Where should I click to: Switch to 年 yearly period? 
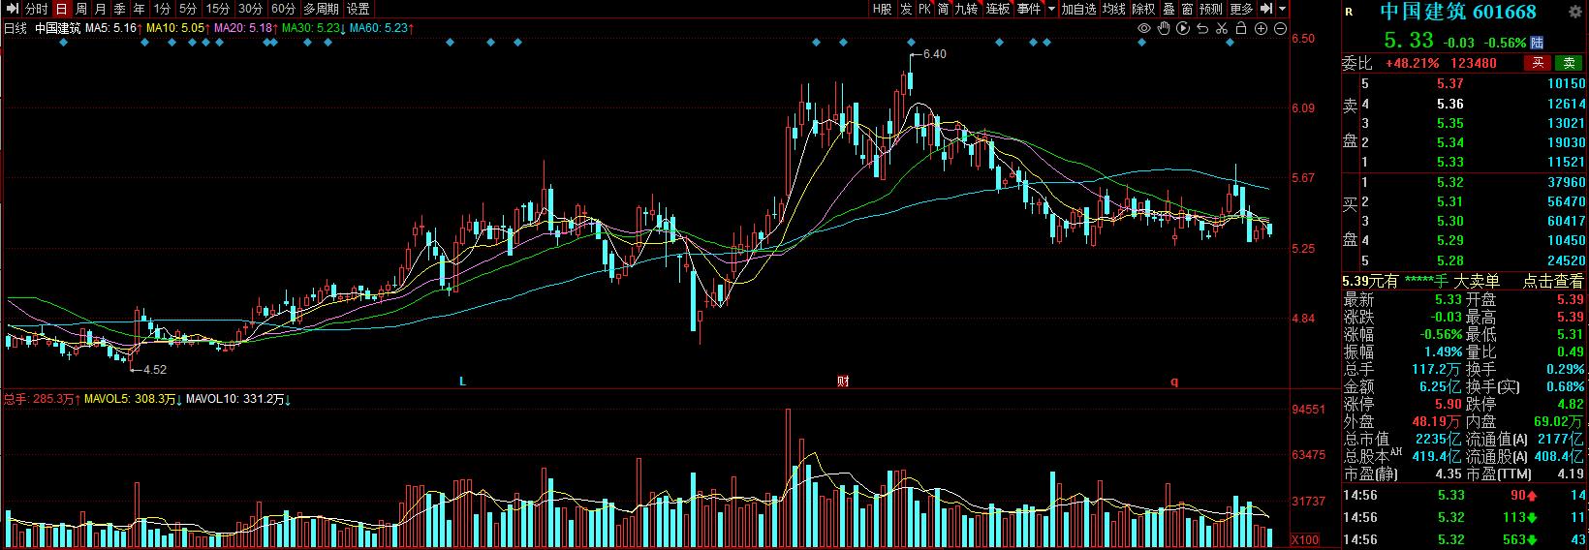point(140,9)
